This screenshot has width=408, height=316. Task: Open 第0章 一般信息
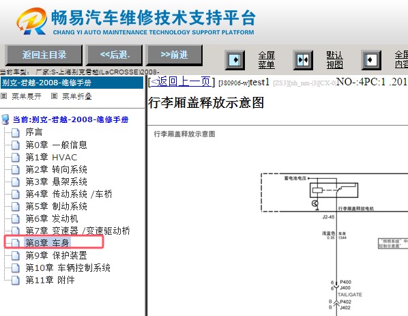56,145
